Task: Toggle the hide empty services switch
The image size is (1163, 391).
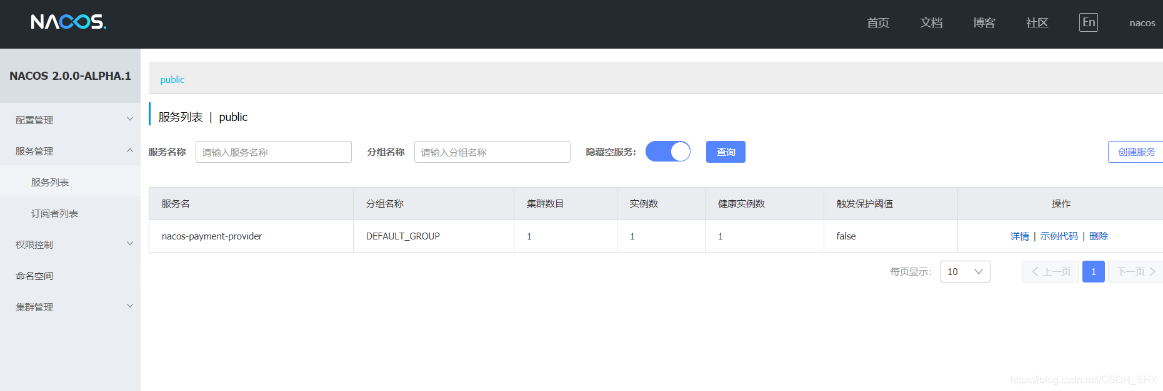Action: [x=668, y=152]
